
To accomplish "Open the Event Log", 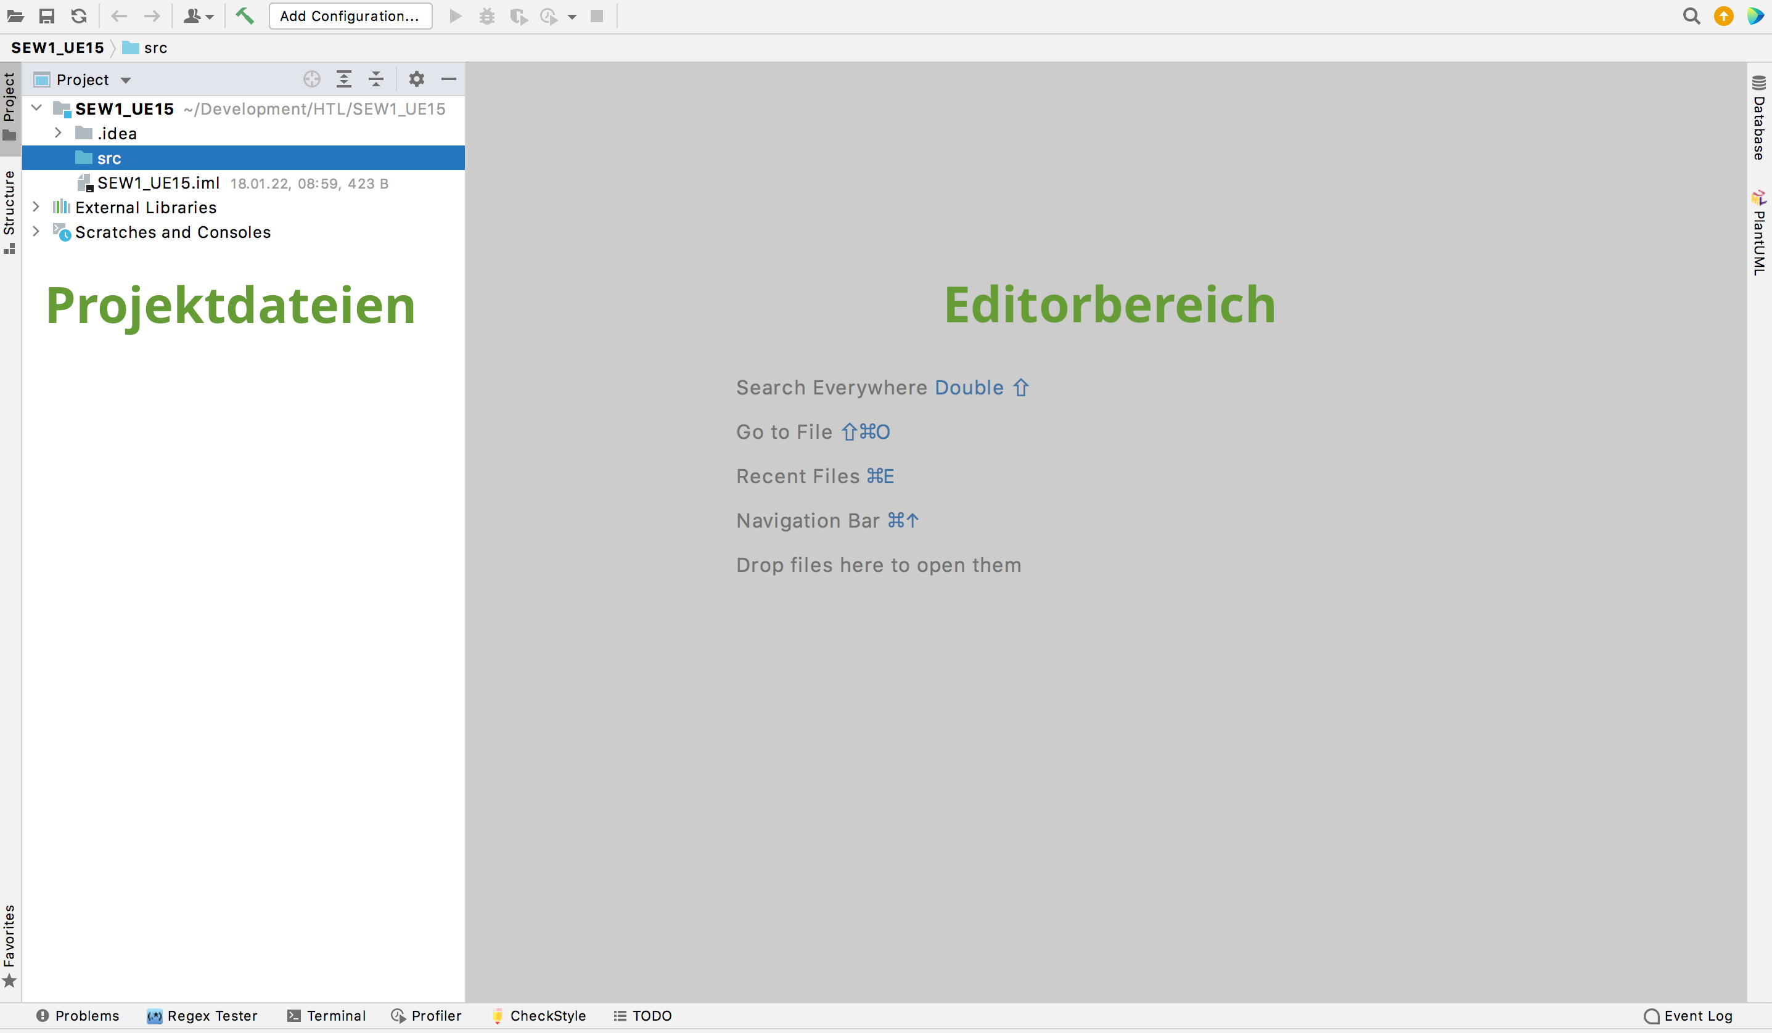I will [1689, 1015].
